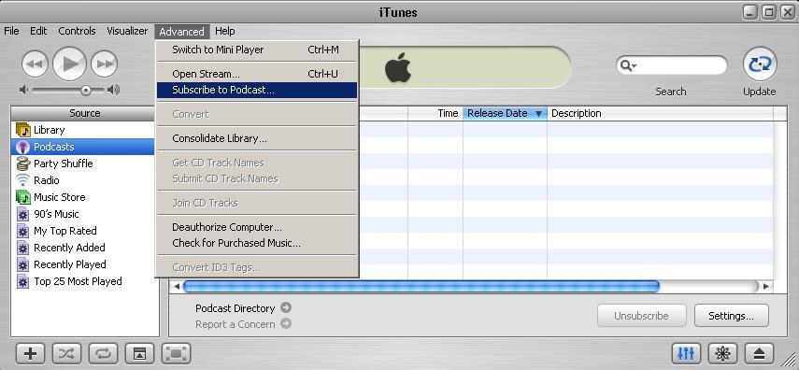
Task: Click the Music Store green icon
Action: (23, 197)
